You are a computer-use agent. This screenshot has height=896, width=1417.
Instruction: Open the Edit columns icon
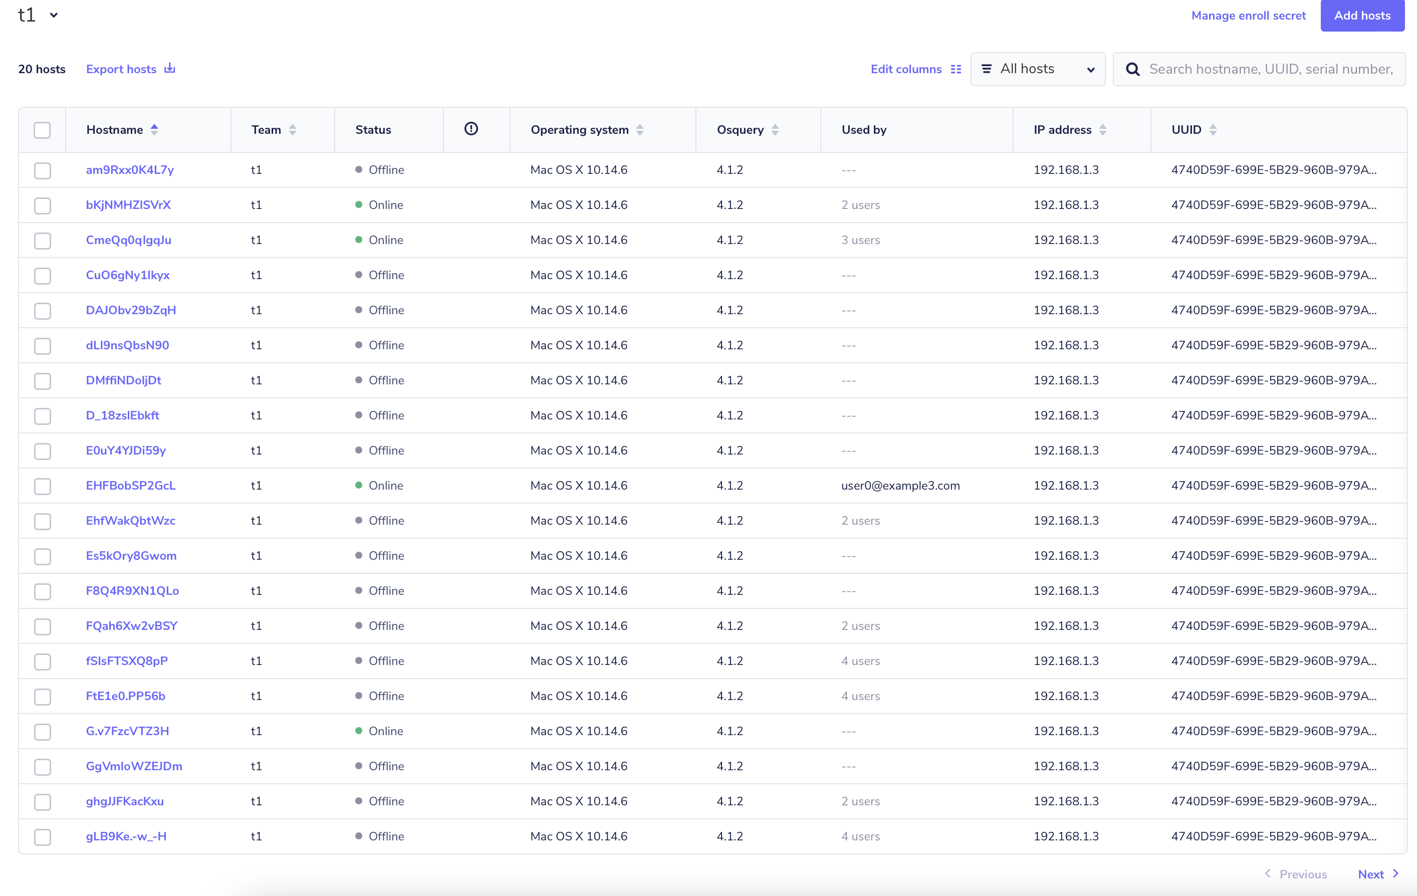pyautogui.click(x=956, y=69)
